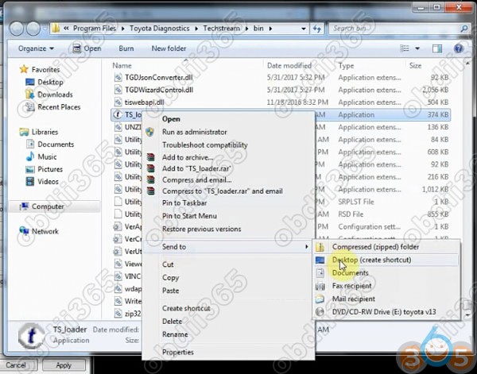This screenshot has width=477, height=374.
Task: Click the shield icon next to Run as administrator
Action: click(150, 132)
